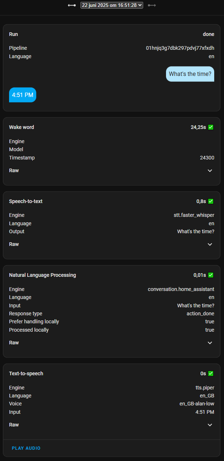
Task: Play the text-to-speech audio
Action: [x=26, y=448]
